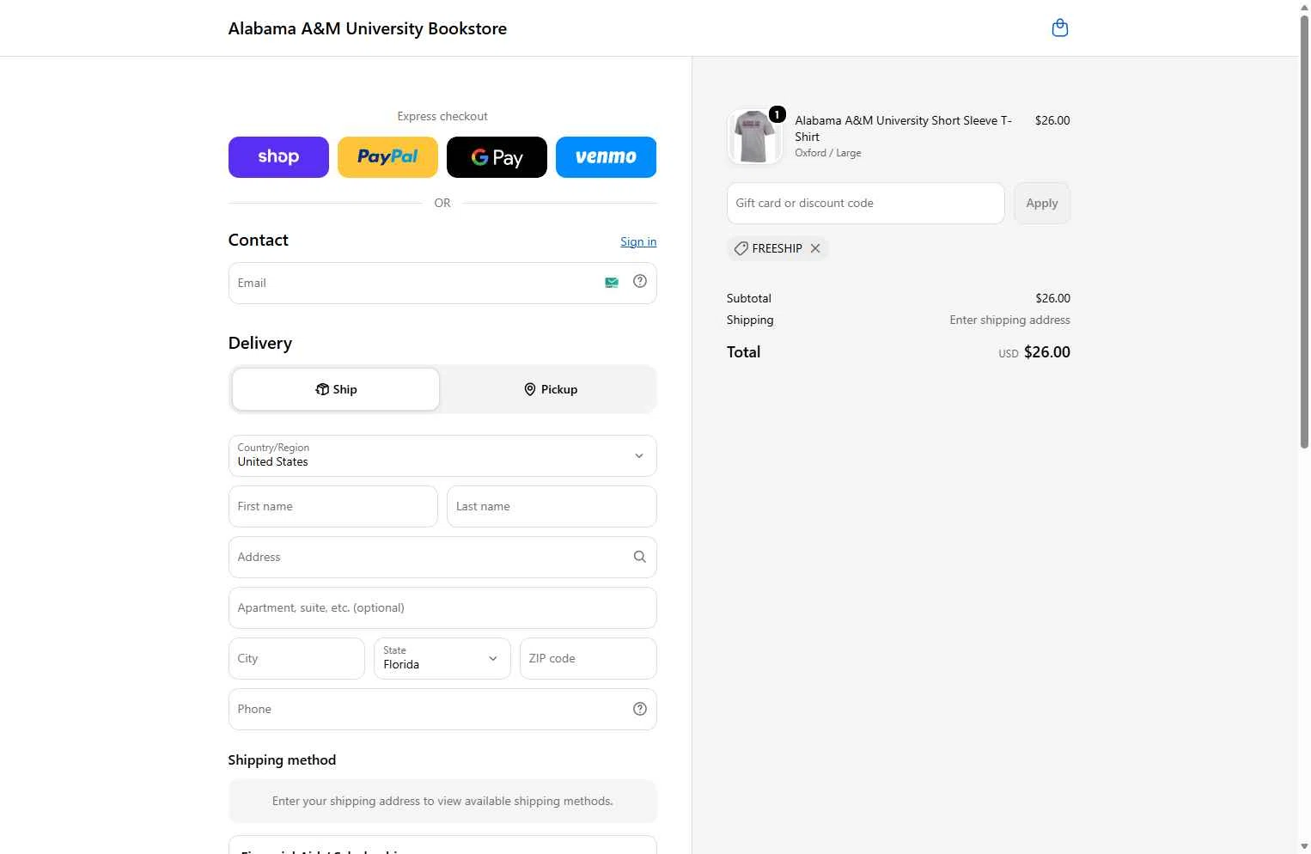Focus the Apartment, suite field

[442, 607]
